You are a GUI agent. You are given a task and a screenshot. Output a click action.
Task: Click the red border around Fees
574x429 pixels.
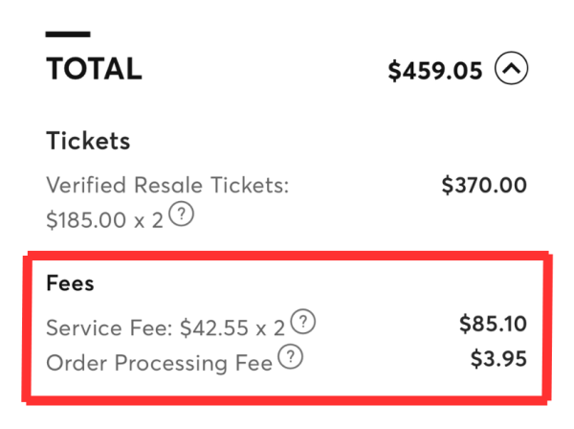coord(287,256)
